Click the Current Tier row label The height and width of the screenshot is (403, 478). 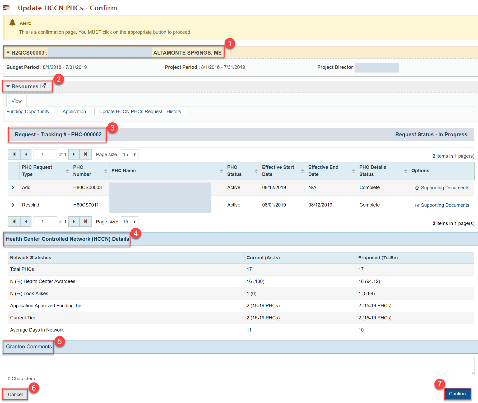[x=23, y=318]
